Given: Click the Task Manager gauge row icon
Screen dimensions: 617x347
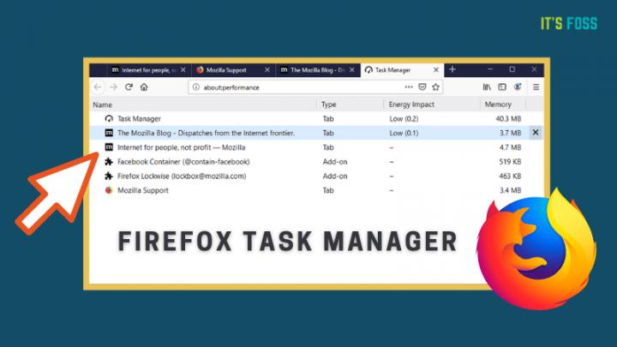Looking at the screenshot, I should tap(109, 118).
